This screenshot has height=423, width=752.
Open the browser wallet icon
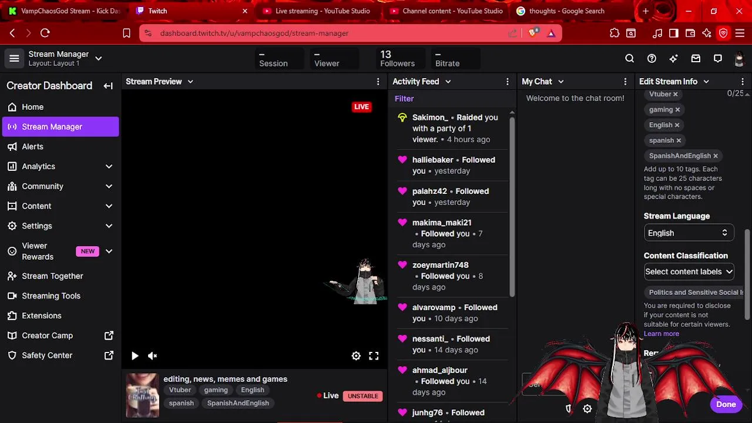690,33
